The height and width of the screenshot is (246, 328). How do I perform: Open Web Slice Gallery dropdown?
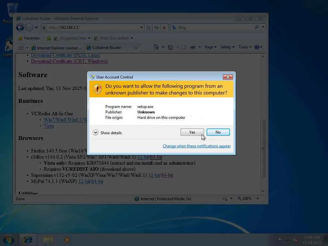113,38
